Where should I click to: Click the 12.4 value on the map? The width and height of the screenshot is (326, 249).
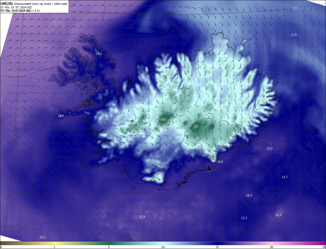tap(61, 116)
